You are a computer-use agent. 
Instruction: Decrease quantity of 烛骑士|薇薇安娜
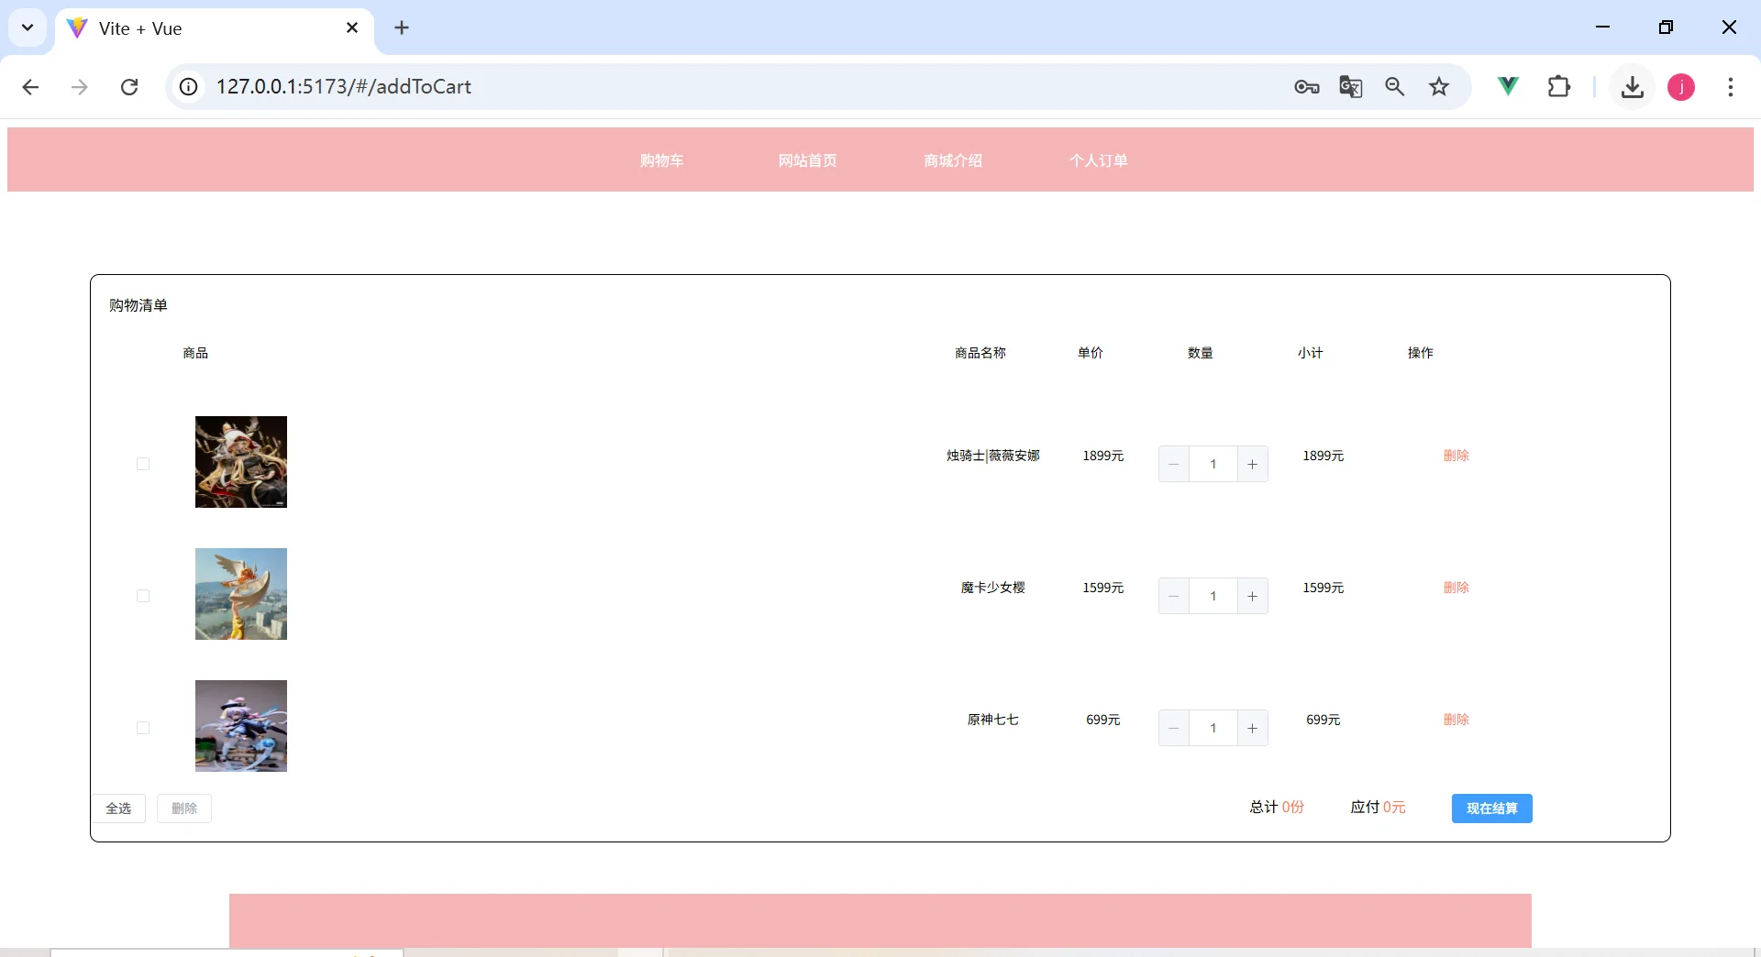[1174, 464]
